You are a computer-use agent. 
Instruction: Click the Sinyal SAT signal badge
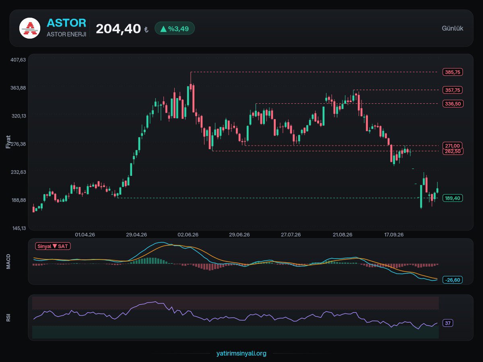tap(53, 246)
